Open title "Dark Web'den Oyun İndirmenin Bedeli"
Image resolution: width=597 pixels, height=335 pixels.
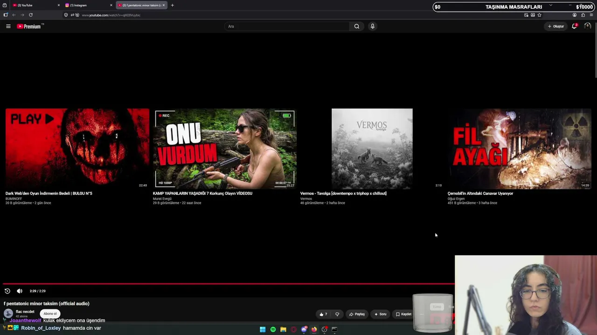pos(49,194)
